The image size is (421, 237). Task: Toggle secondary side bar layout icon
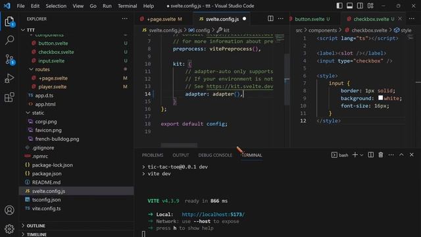click(x=360, y=6)
